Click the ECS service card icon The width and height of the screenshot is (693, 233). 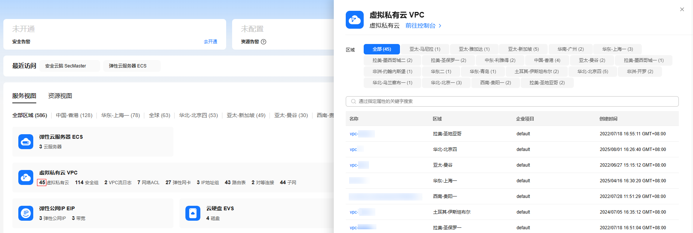click(x=26, y=142)
